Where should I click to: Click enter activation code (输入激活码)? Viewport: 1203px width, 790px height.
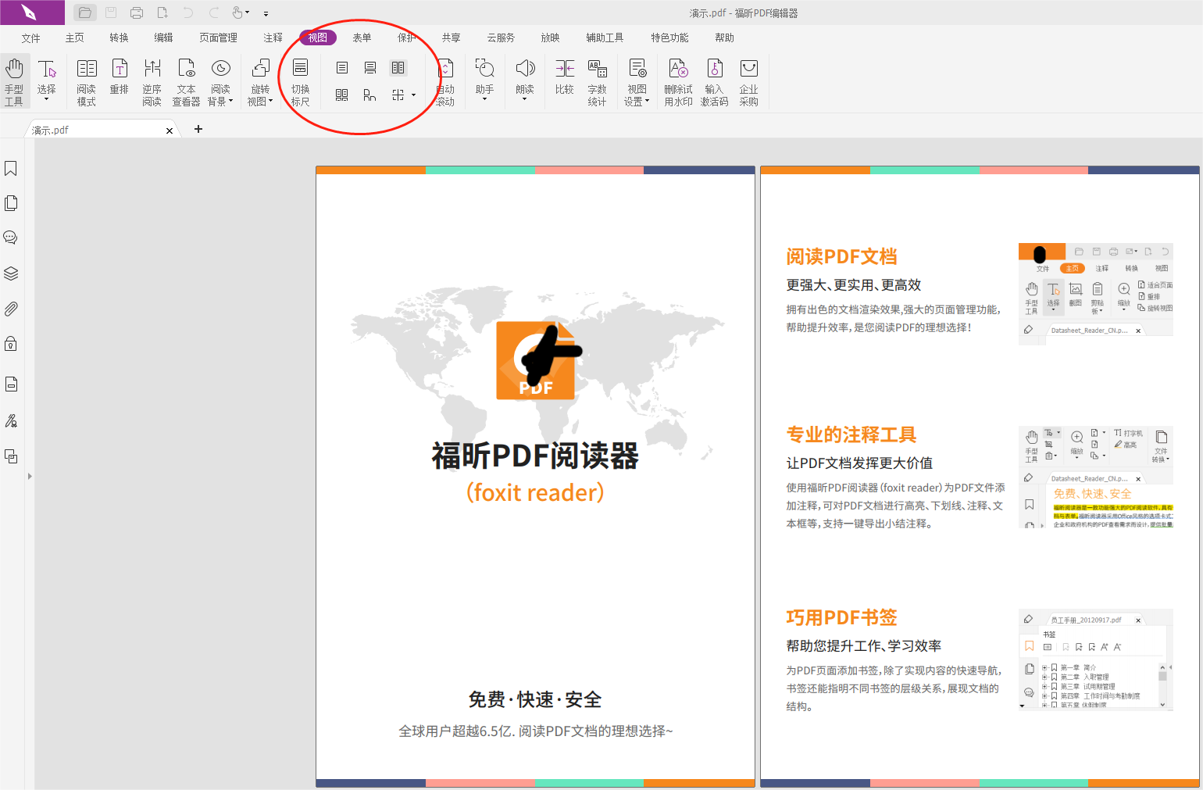click(714, 80)
